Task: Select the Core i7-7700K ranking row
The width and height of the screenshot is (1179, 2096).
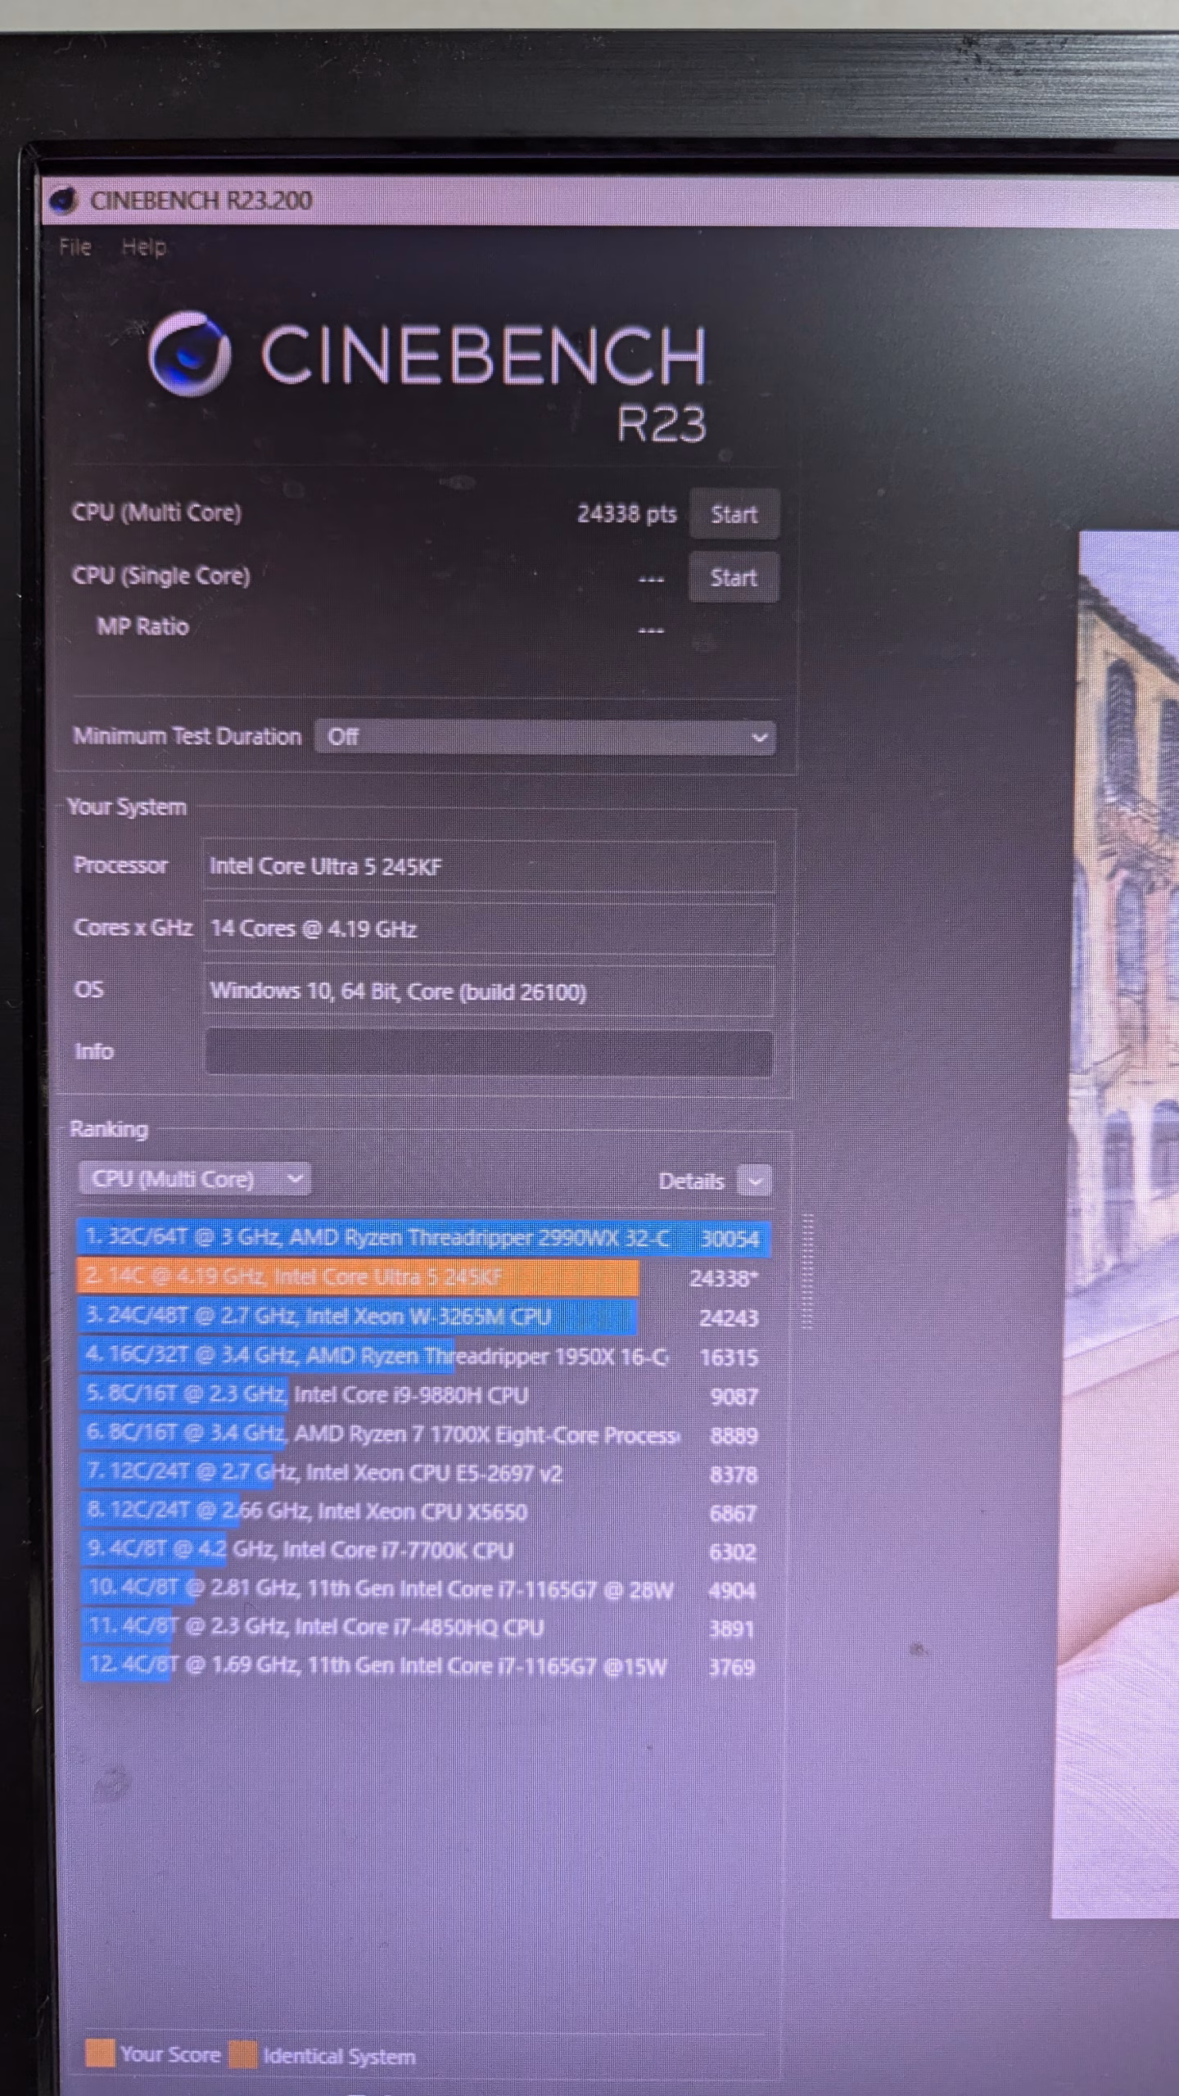Action: (424, 1551)
